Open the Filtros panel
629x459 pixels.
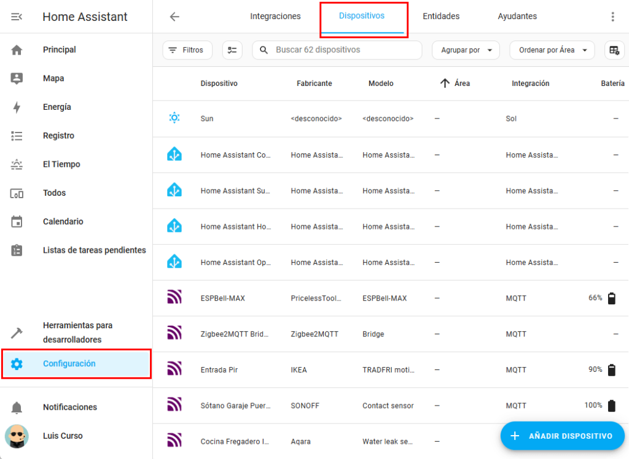187,50
